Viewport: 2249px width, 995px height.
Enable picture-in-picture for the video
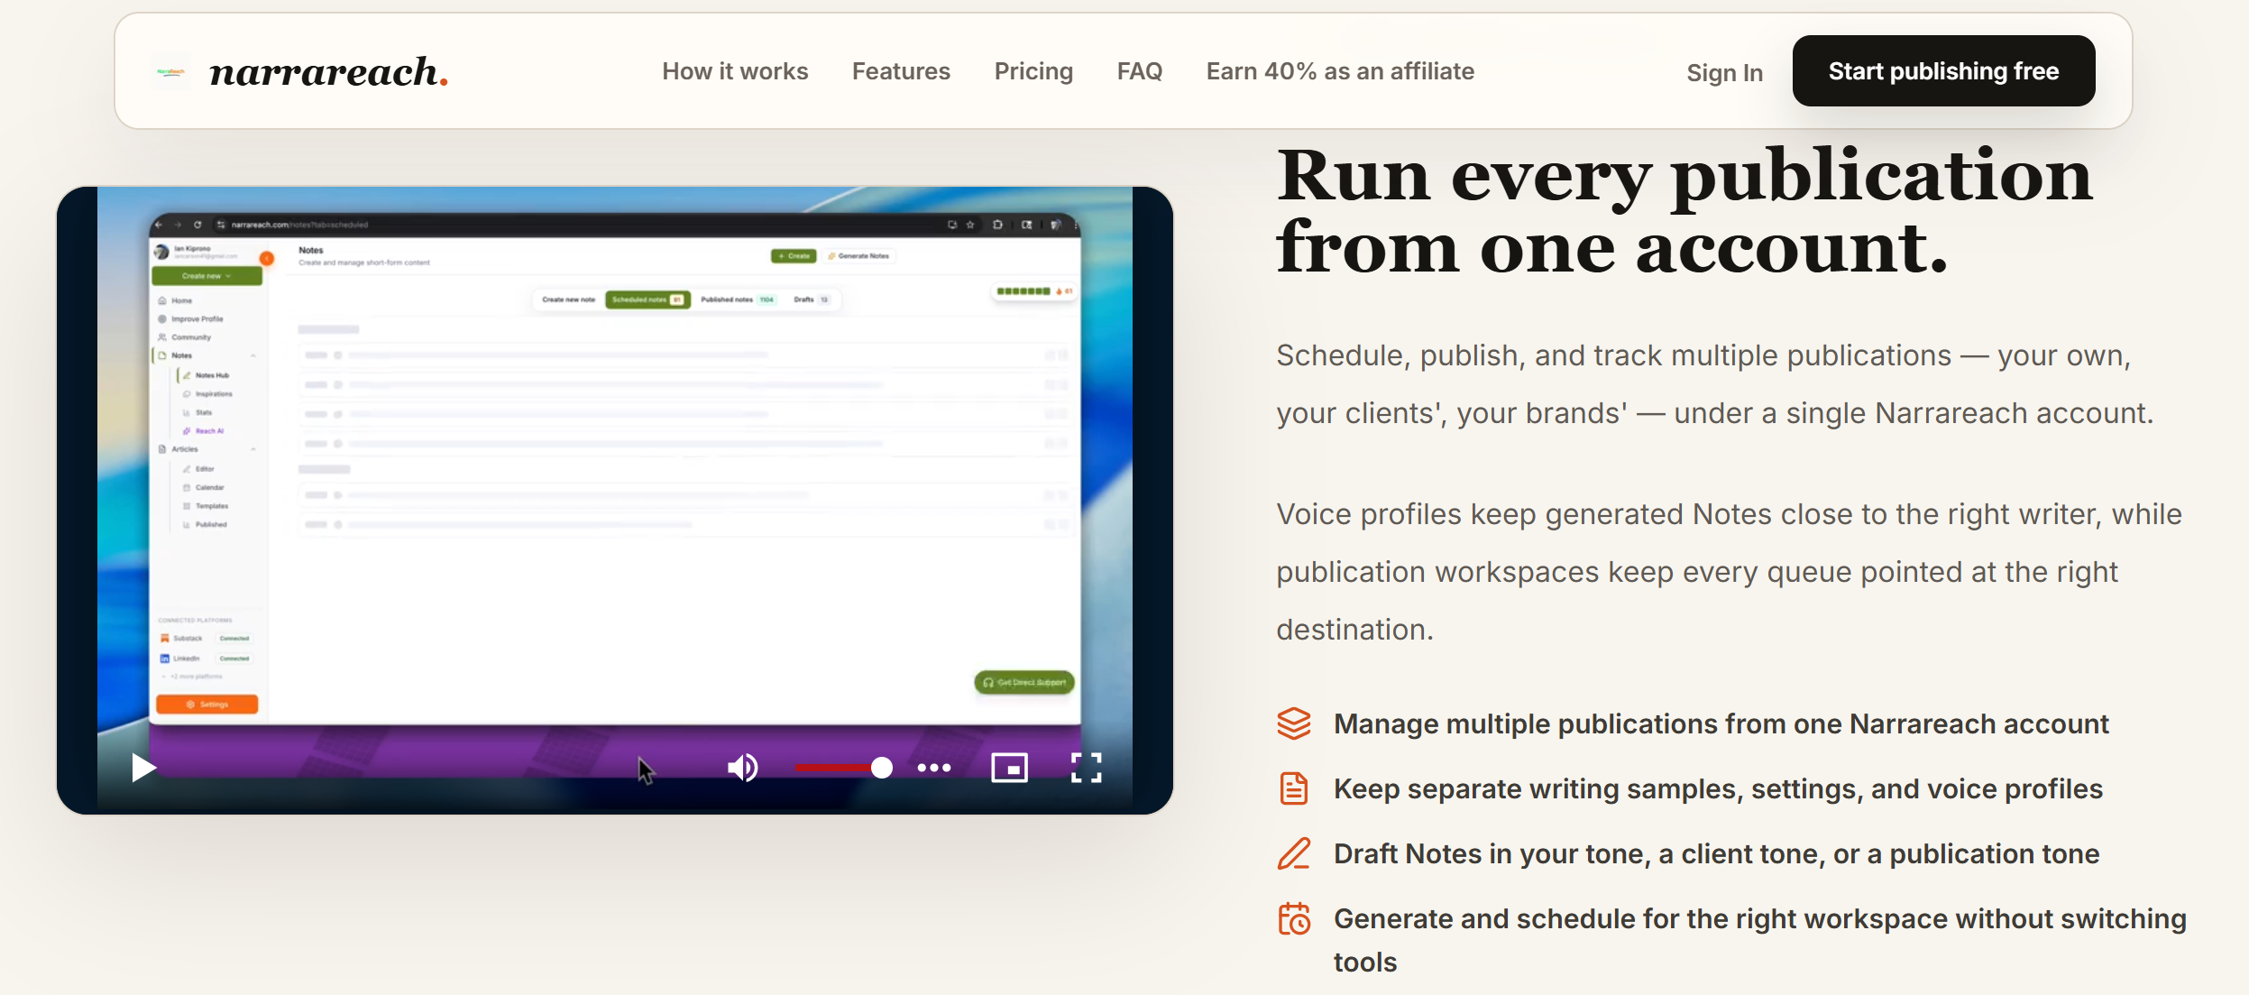pyautogui.click(x=1009, y=768)
